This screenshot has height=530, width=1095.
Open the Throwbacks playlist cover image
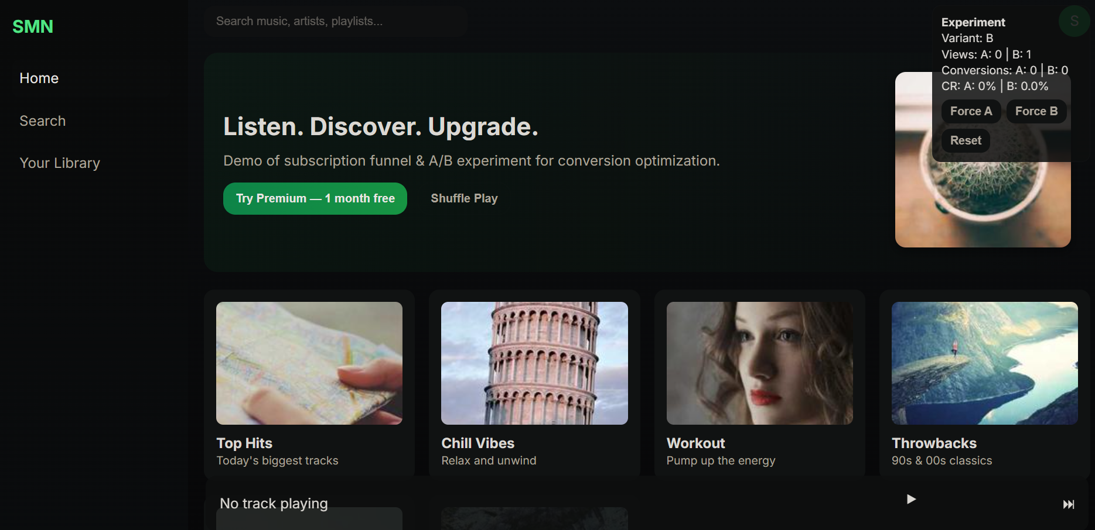coord(984,363)
